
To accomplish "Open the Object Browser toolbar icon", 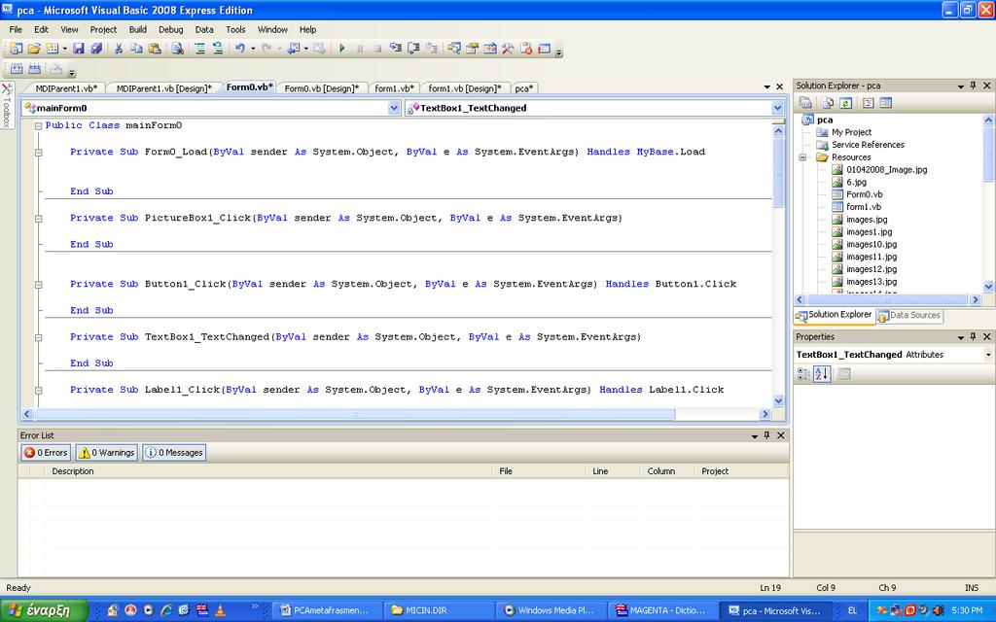I will tap(490, 49).
